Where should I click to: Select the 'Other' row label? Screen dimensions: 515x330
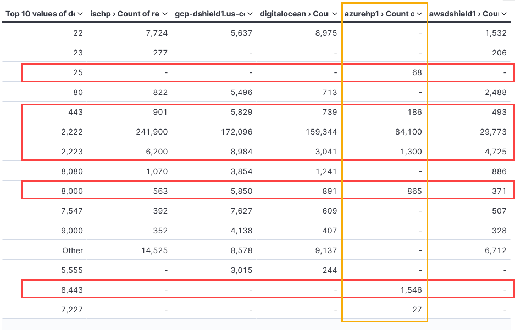tap(73, 250)
